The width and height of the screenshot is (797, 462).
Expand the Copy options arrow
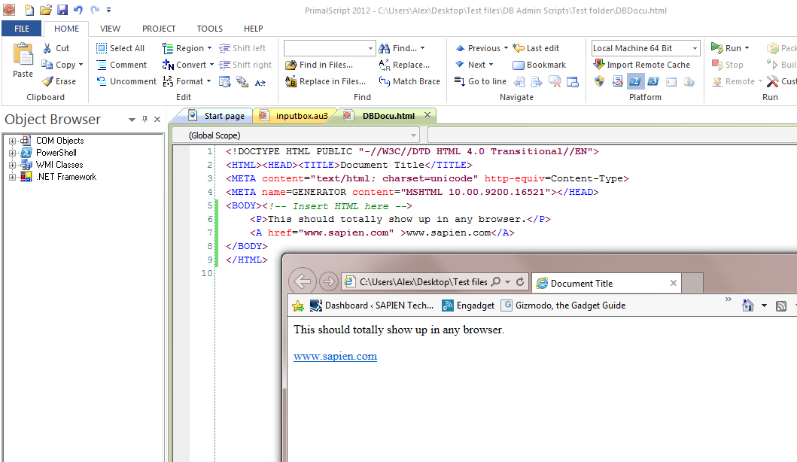coord(81,65)
